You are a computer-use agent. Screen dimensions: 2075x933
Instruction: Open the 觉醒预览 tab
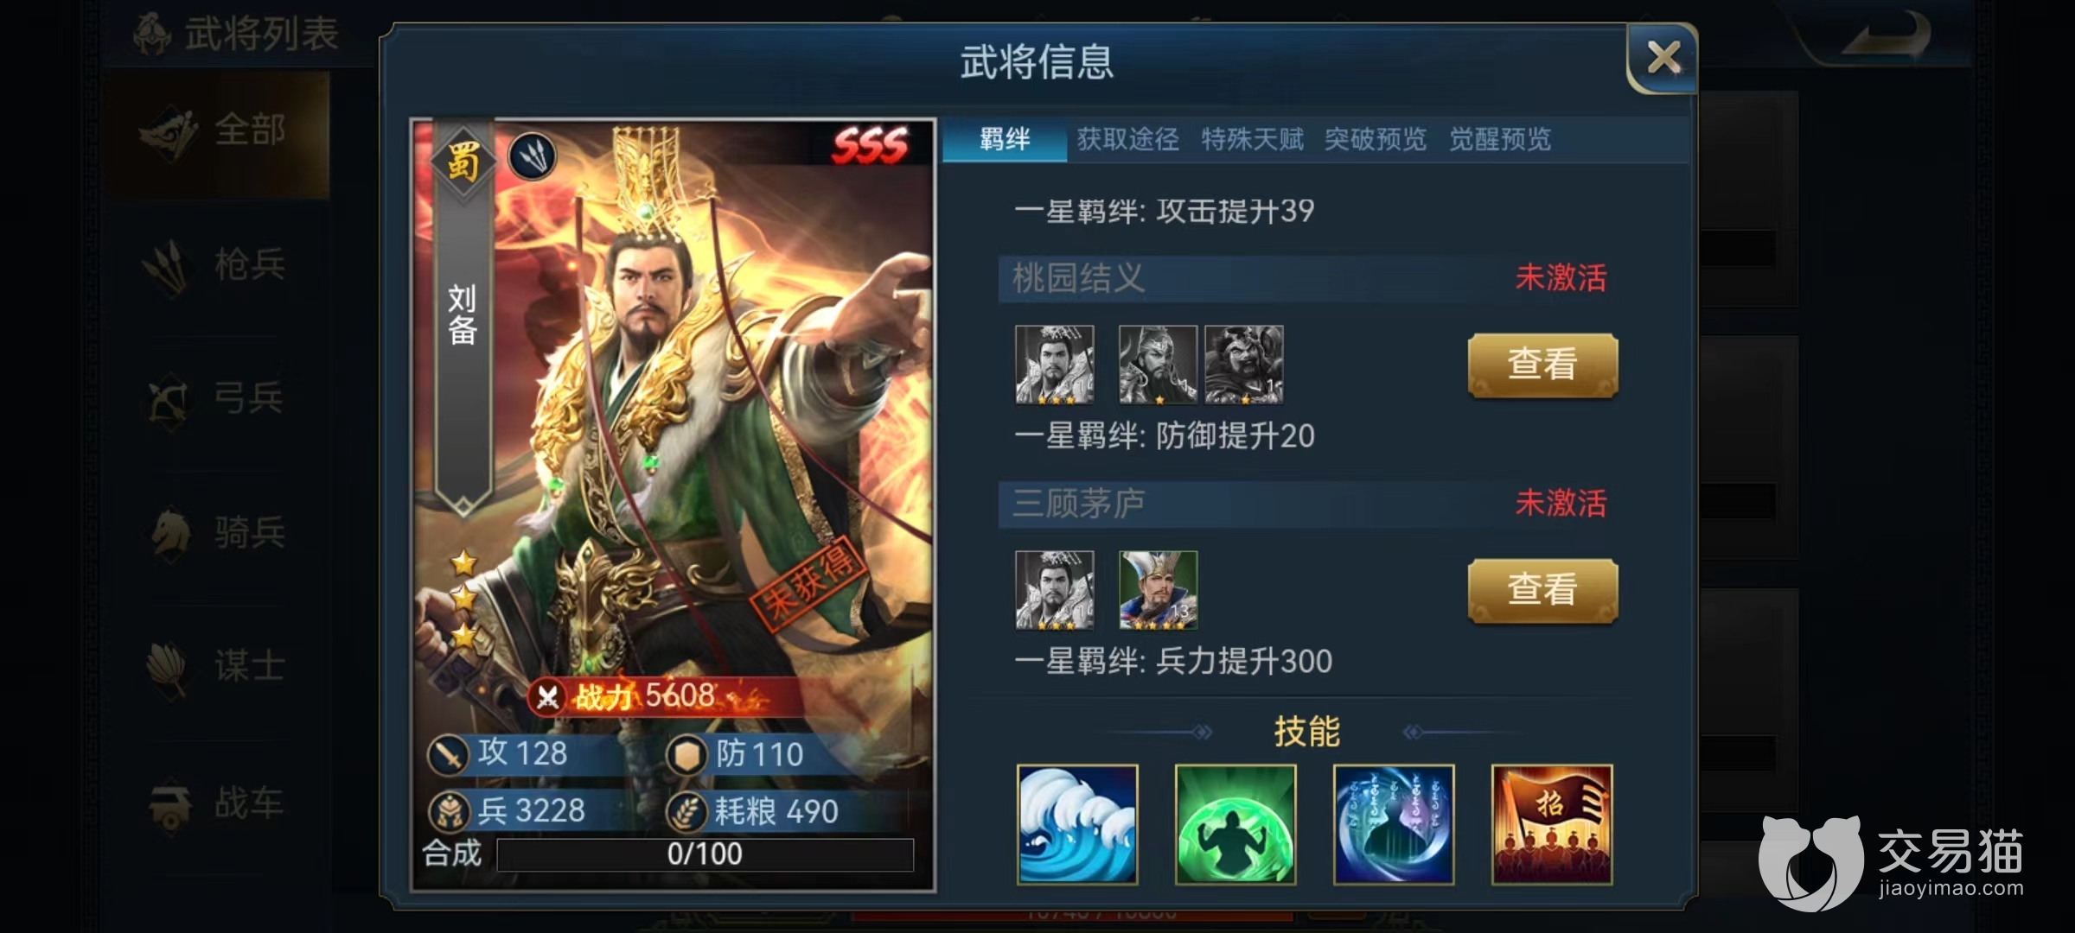pos(1500,139)
